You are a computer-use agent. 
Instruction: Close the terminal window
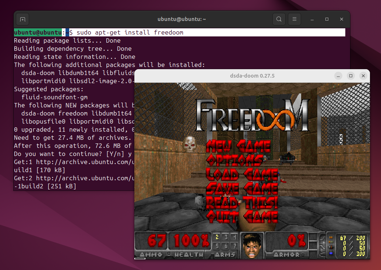341,19
